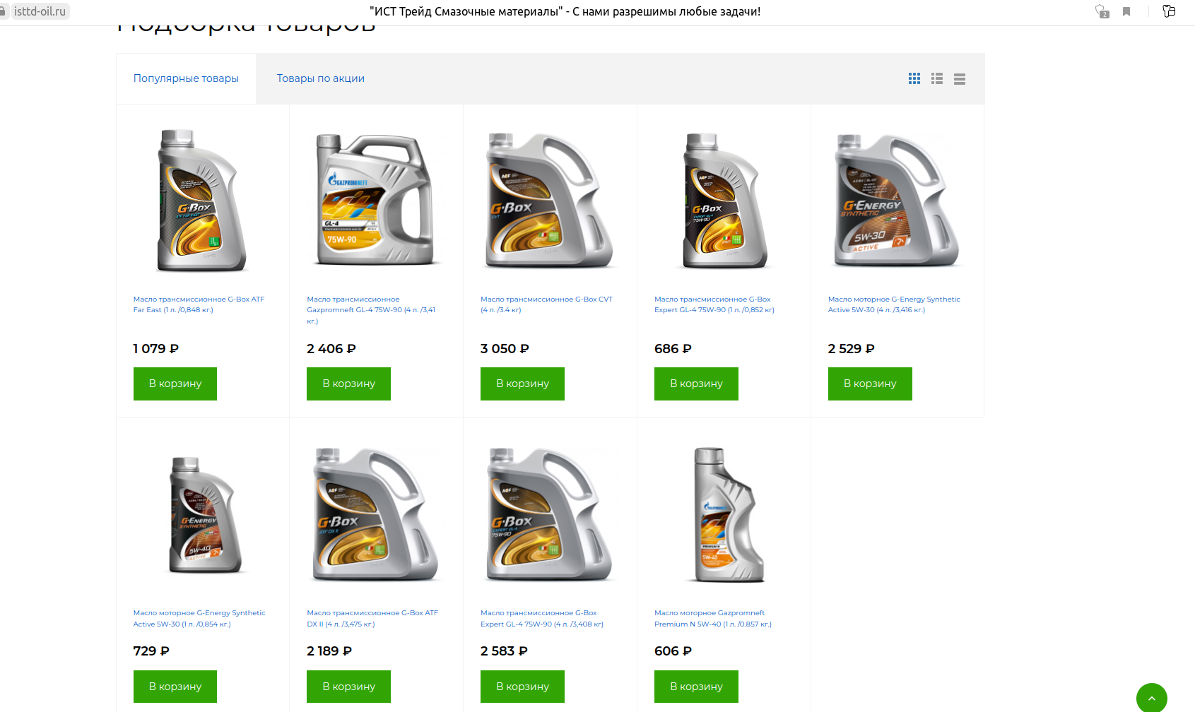Click the price 606 ₽
The image size is (1195, 712).
[x=673, y=651]
